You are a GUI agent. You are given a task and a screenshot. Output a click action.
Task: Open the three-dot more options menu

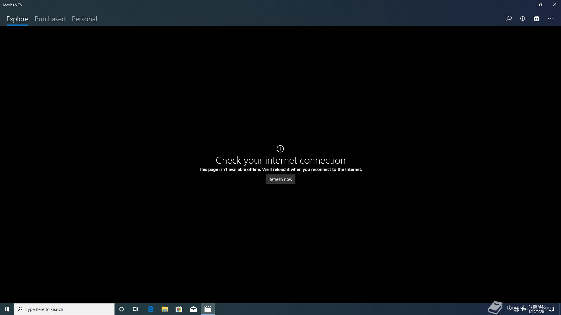pyautogui.click(x=551, y=19)
